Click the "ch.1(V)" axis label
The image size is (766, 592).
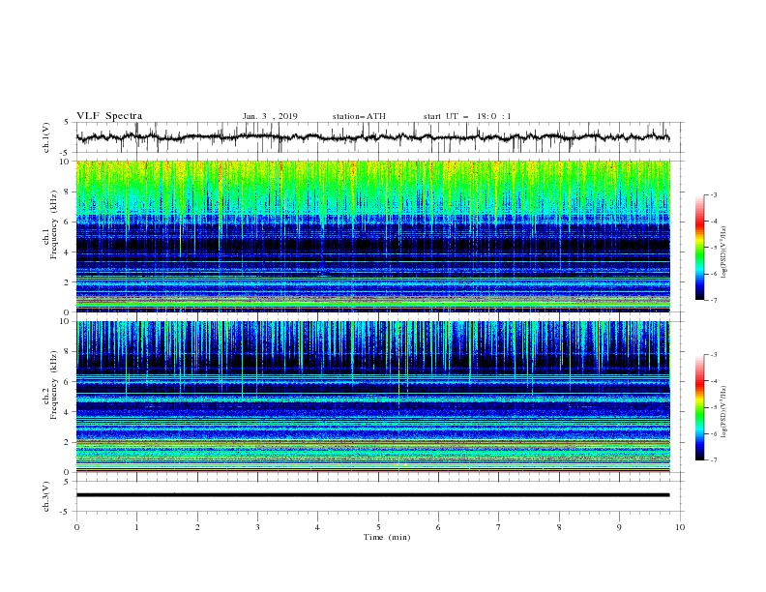click(x=46, y=137)
